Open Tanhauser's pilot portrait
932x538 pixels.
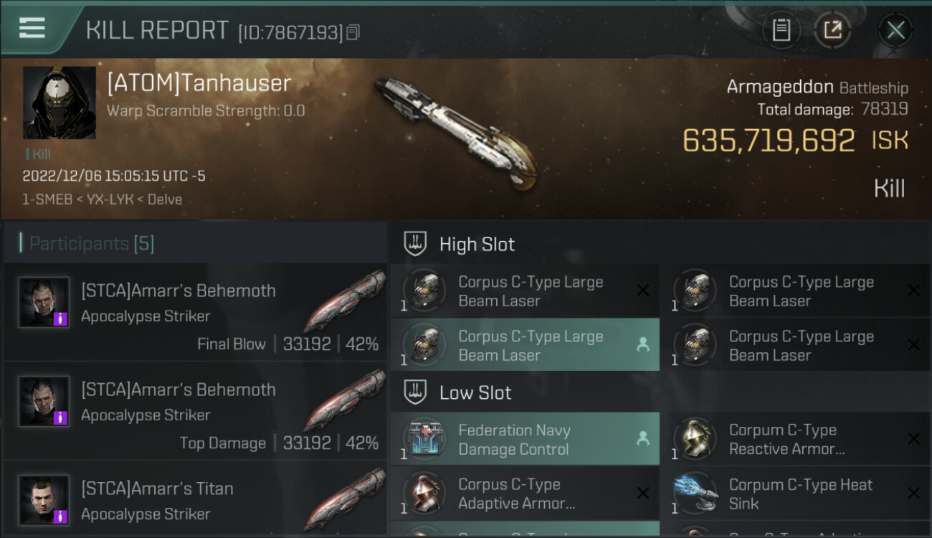coord(60,103)
